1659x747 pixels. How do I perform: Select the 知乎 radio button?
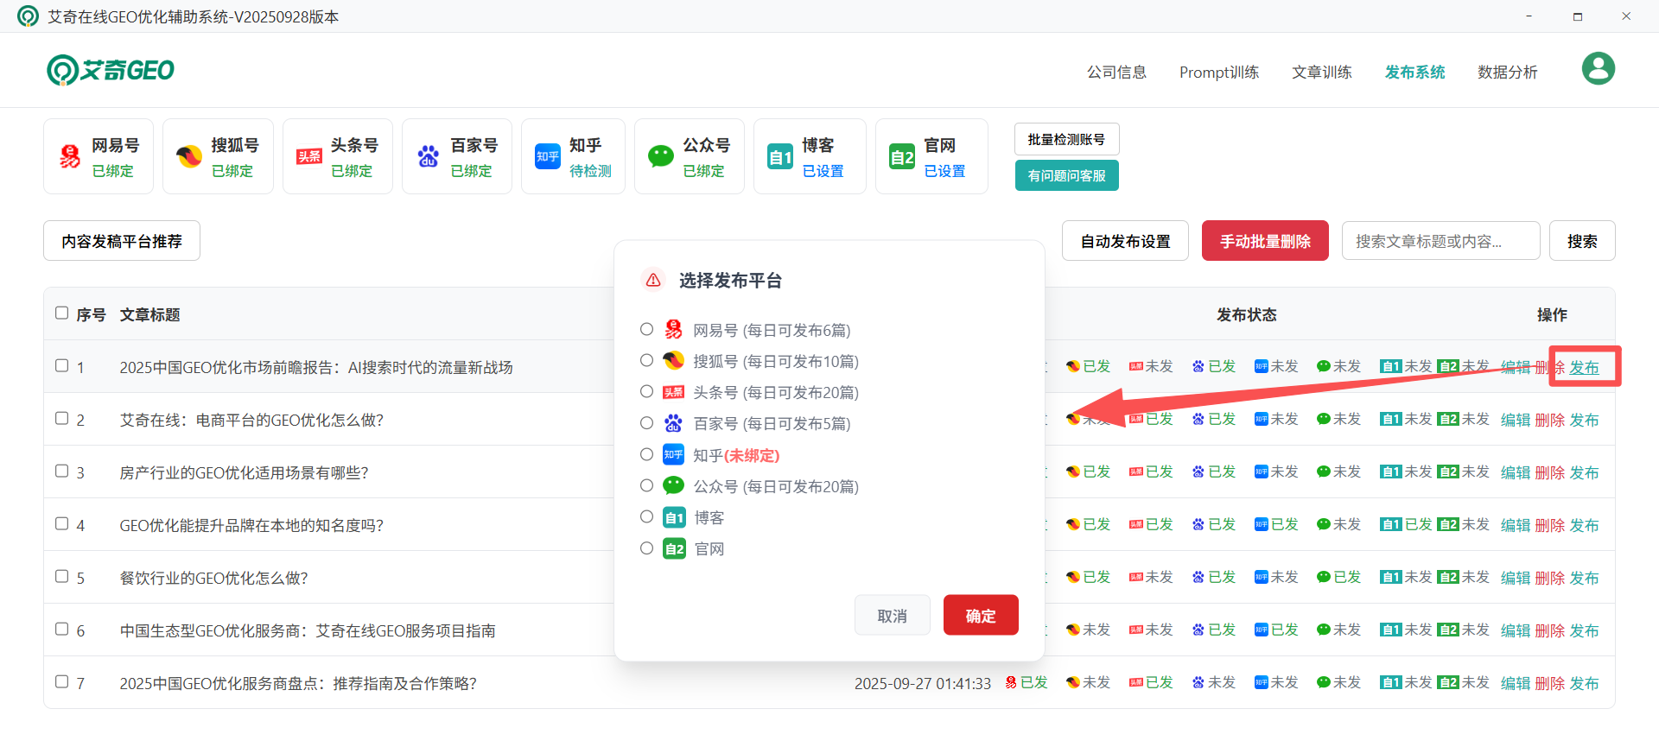646,454
